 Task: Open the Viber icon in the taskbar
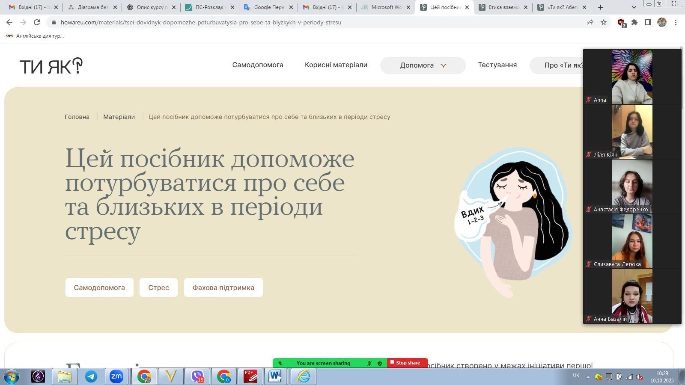click(197, 376)
